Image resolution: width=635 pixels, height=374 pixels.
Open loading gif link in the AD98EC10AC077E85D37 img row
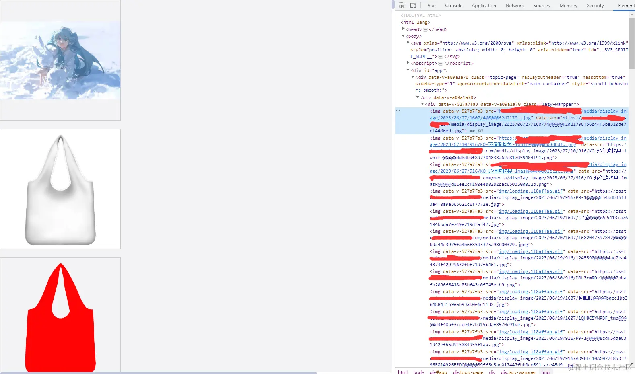coord(531,352)
